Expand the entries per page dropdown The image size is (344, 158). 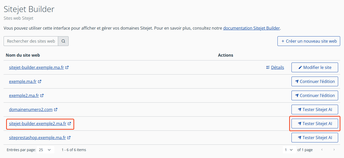click(x=45, y=150)
